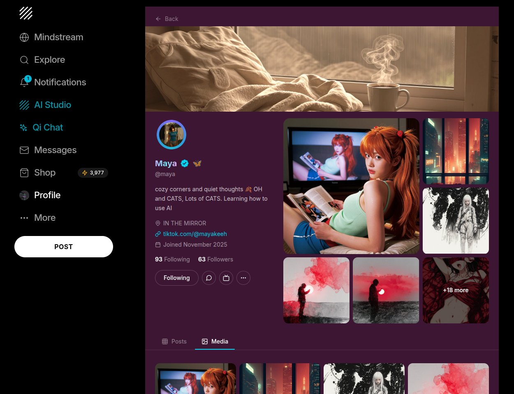Click the Profile avatar icon in sidebar
514x394 pixels.
(x=24, y=195)
